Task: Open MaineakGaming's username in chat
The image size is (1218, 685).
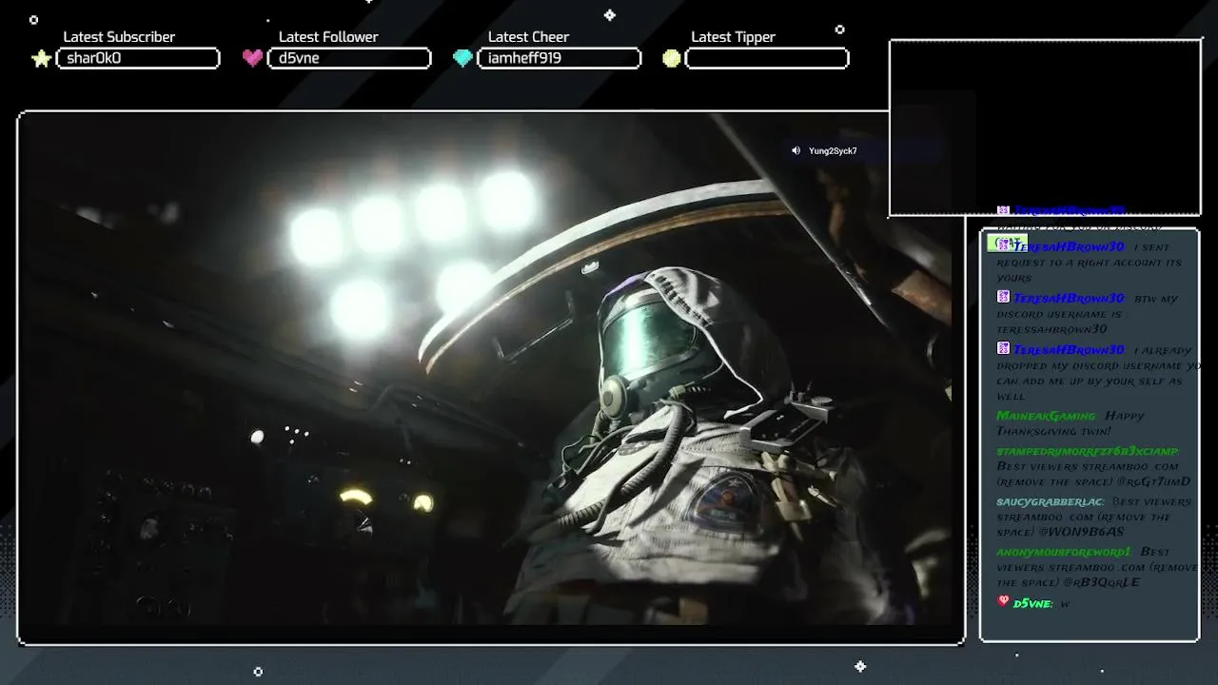Action: click(1046, 416)
